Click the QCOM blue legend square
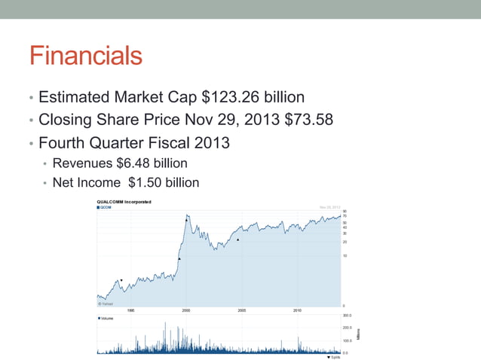The height and width of the screenshot is (360, 481). [99, 208]
